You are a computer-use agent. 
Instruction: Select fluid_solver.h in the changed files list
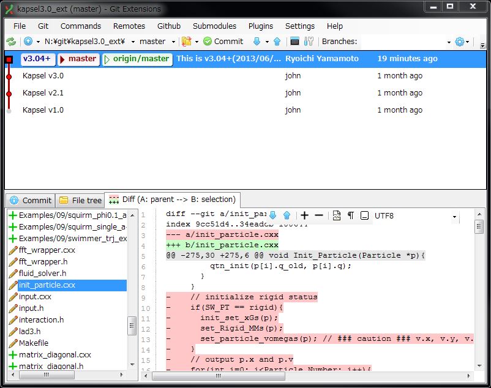point(42,274)
